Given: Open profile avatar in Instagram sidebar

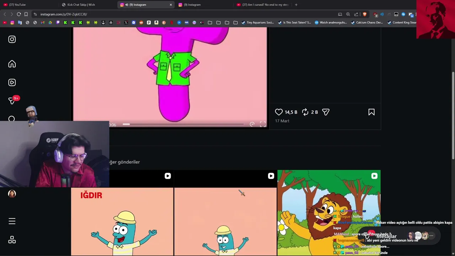Looking at the screenshot, I should coord(12,194).
